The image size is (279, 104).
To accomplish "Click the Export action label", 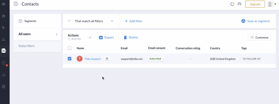I will (x=109, y=38).
